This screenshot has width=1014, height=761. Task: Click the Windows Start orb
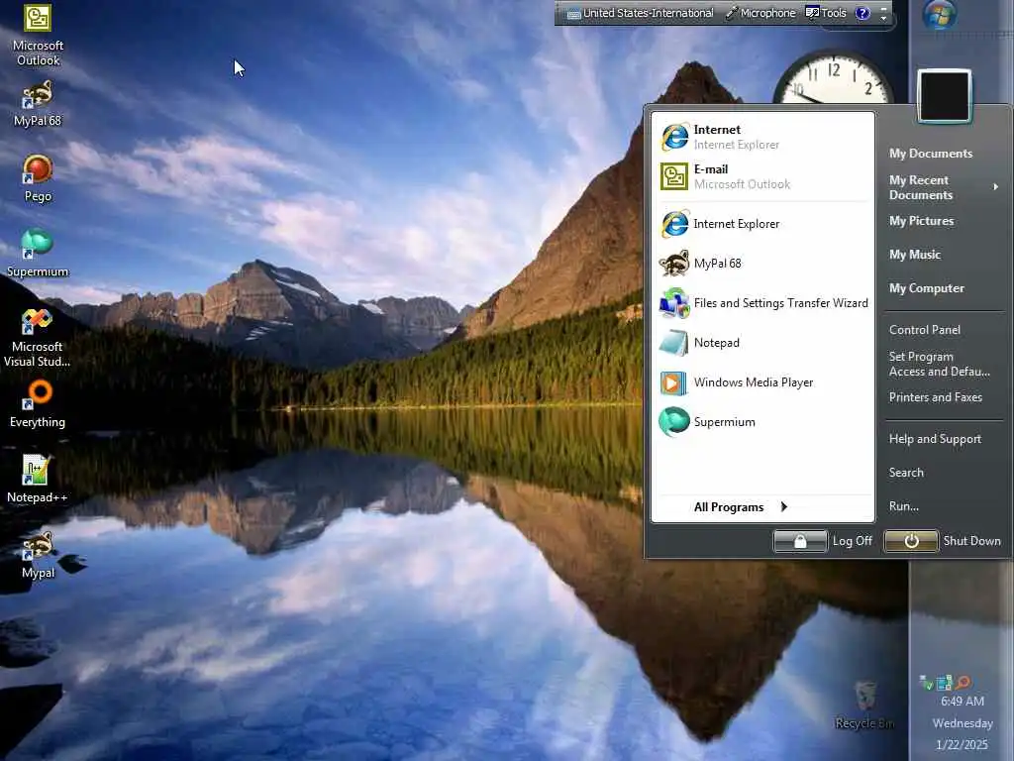coord(939,14)
